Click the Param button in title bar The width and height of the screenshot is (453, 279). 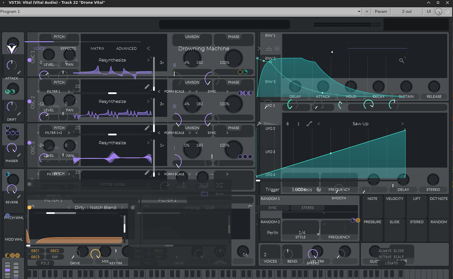(x=381, y=11)
